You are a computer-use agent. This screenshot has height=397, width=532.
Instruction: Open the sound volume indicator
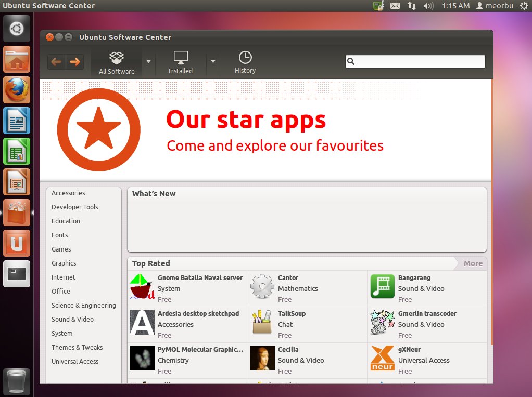[428, 6]
